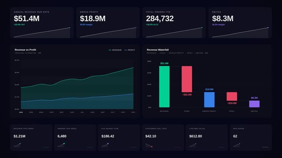Screen dimensions: 282x158
Task: Open the Gross Profit card sparkline
Action: pyautogui.click(x=108, y=32)
